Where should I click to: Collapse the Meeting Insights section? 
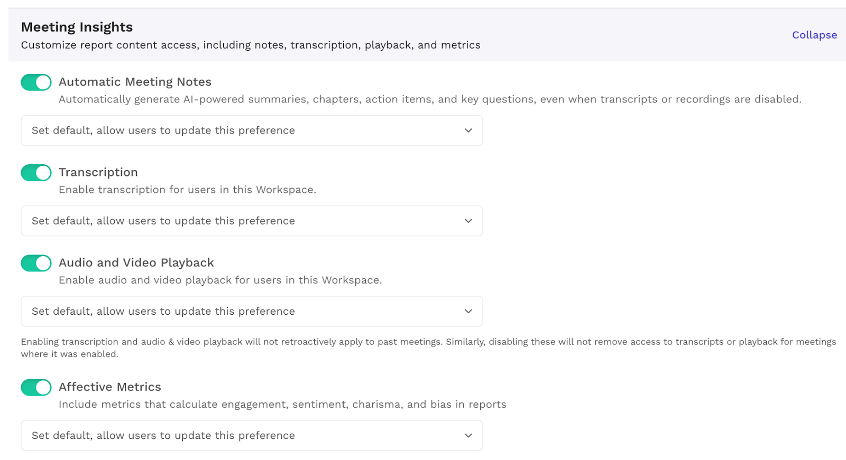click(814, 35)
